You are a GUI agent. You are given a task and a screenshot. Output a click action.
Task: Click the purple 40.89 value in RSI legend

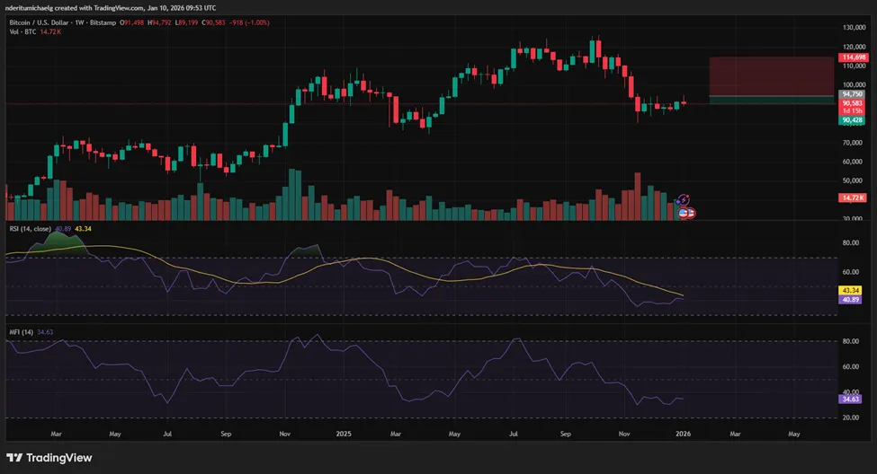point(63,229)
